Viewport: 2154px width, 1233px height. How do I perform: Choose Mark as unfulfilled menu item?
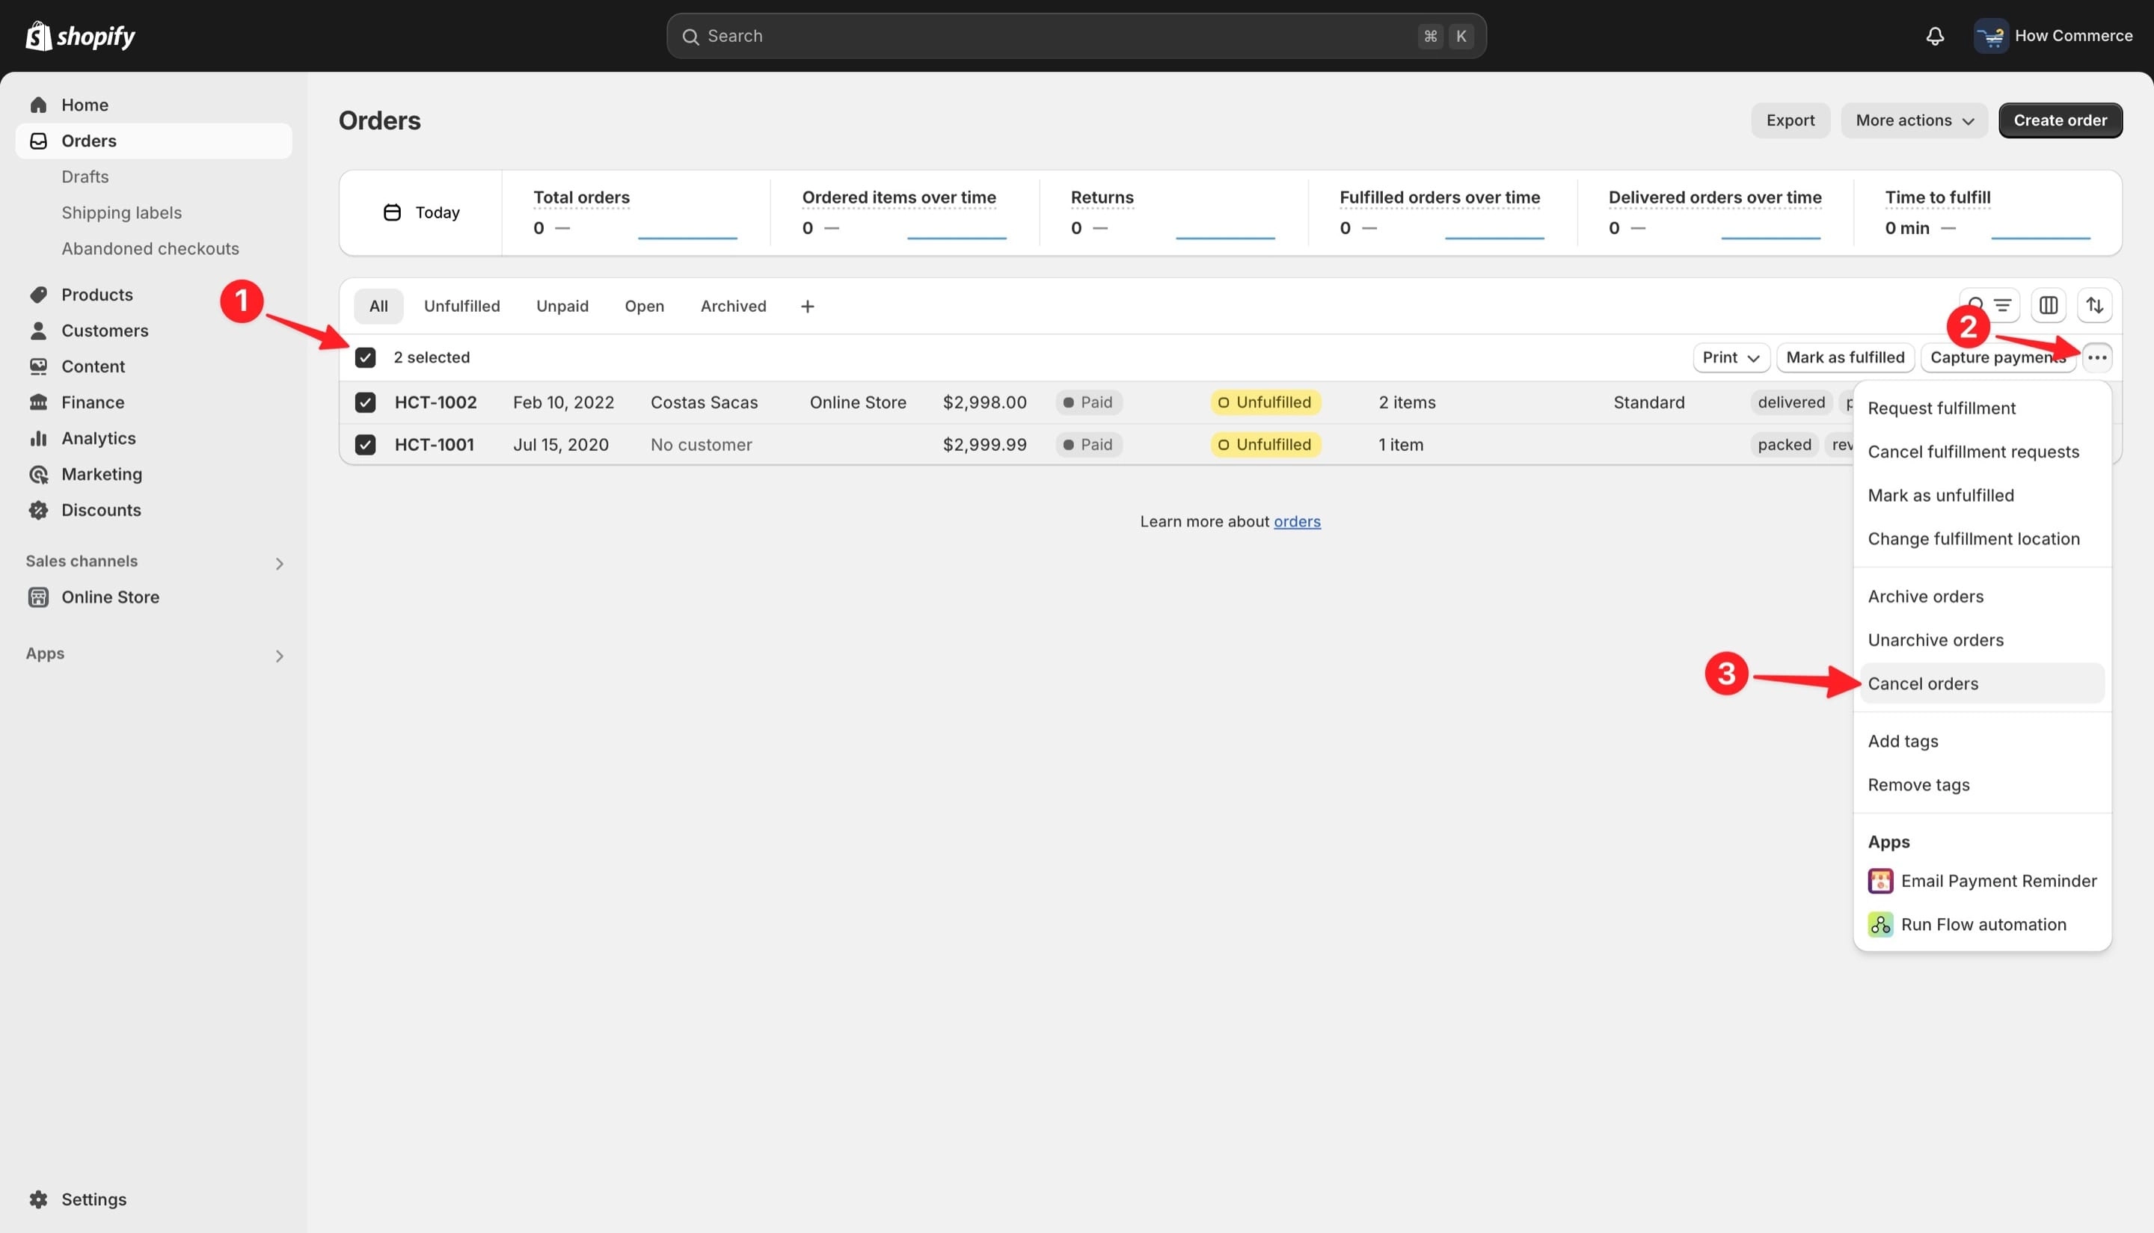coord(1982,496)
